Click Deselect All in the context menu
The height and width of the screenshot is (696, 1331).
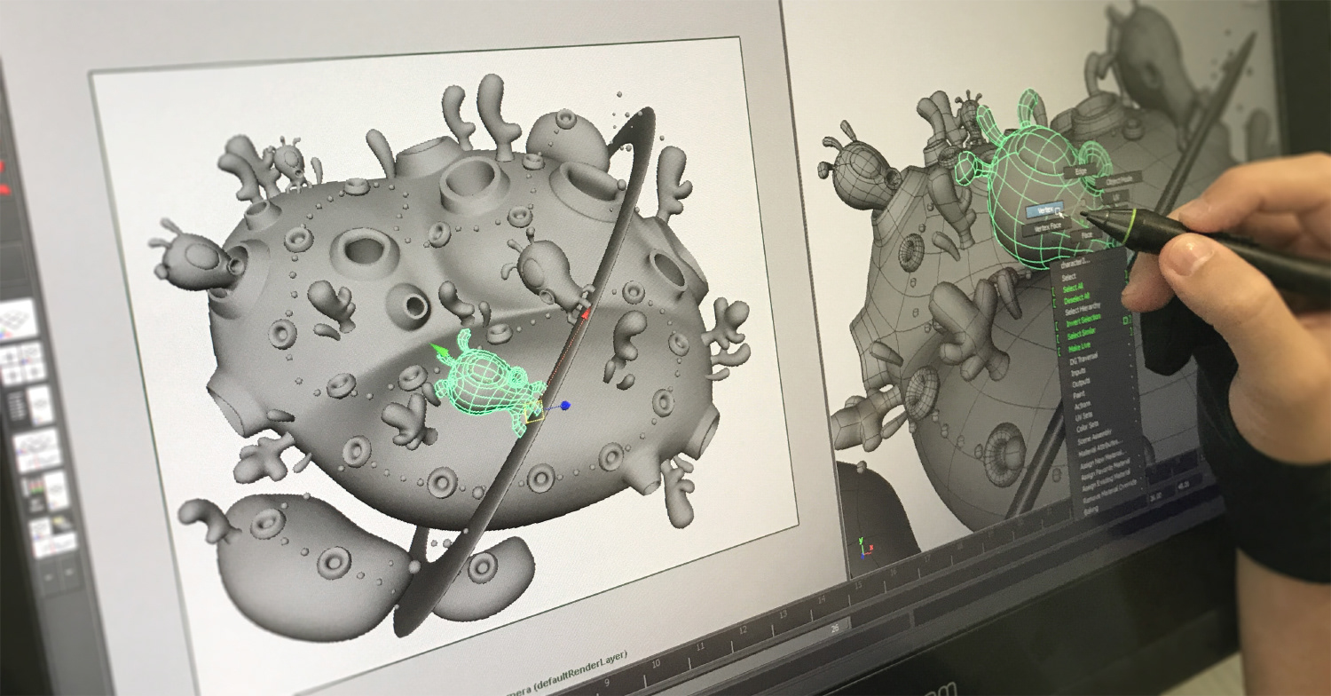[1075, 298]
